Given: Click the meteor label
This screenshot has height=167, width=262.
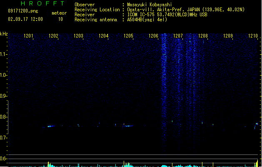Looking at the screenshot, I should coord(59,13).
